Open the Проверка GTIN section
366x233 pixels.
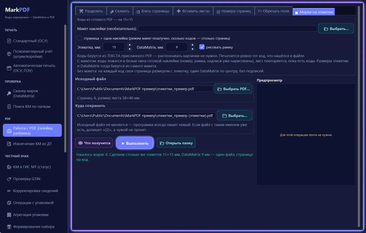coord(32,179)
